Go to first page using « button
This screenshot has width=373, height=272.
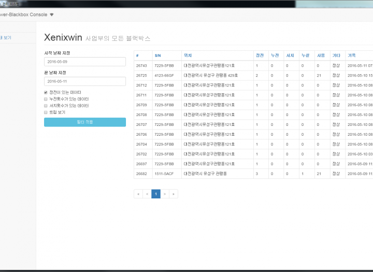(x=138, y=194)
